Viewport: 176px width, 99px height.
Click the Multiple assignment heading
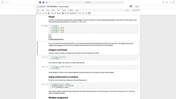[x=58, y=98]
